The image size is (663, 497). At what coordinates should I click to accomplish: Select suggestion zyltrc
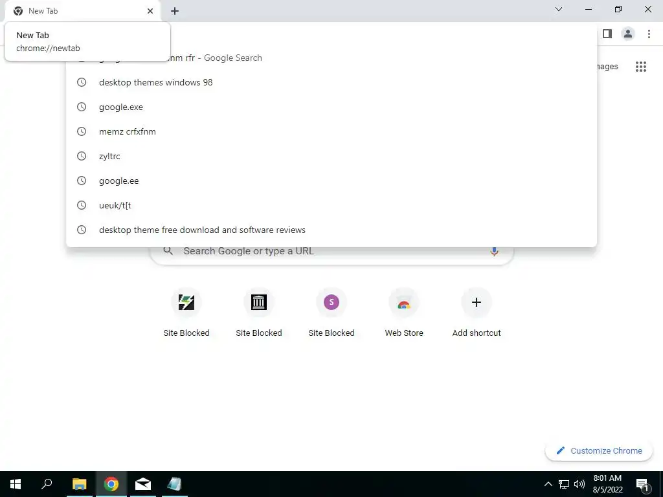tap(331, 156)
